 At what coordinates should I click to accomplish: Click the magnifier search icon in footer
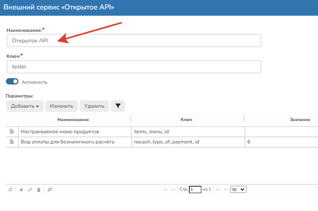[x=50, y=189]
